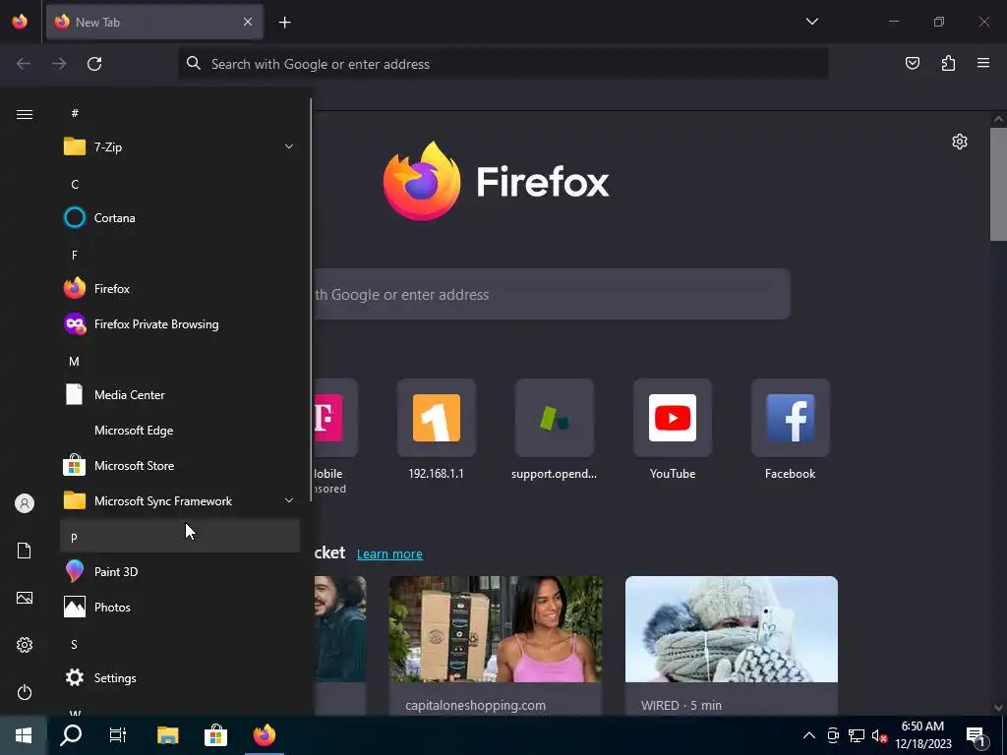1007x755 pixels.
Task: Open notification center icon
Action: pyautogui.click(x=975, y=735)
